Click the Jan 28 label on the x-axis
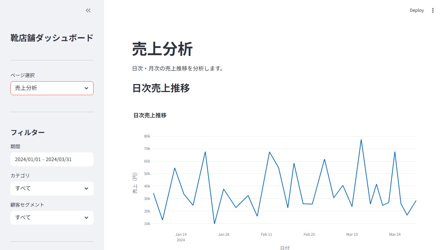This screenshot has width=444, height=250. coord(224,234)
